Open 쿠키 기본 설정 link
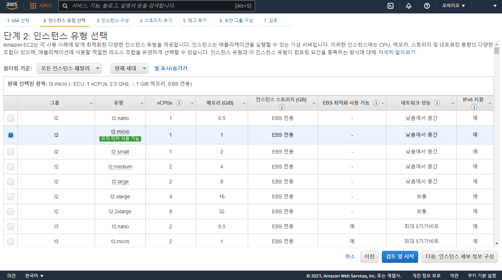502x280 pixels. [x=482, y=276]
